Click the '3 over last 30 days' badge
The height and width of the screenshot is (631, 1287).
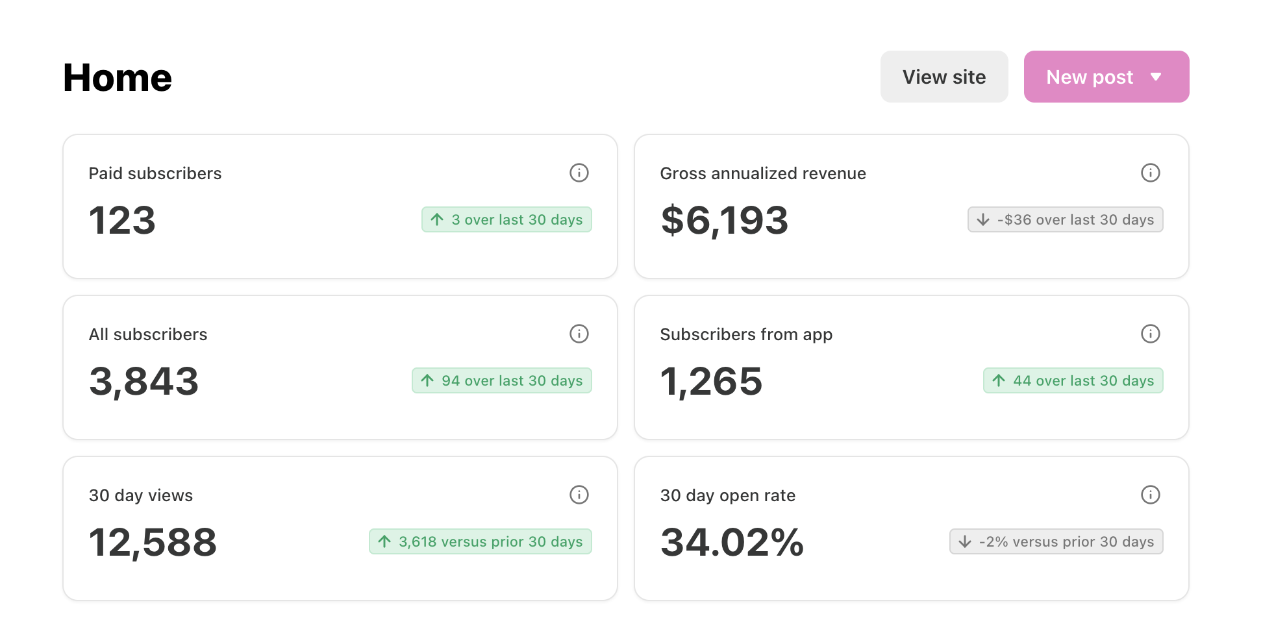506,219
